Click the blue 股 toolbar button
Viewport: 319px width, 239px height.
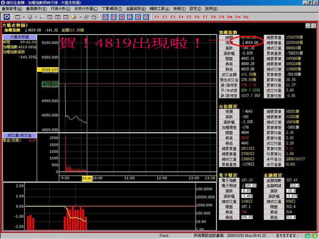(x=105, y=17)
